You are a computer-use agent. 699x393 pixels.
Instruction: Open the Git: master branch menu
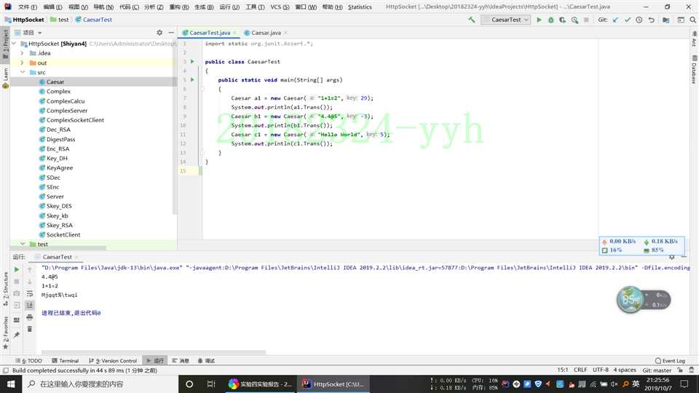coord(657,370)
